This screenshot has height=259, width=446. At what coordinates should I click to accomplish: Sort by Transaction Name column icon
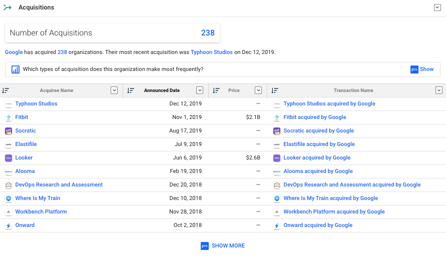point(274,90)
